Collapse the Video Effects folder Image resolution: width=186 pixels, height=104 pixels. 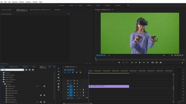[x=1, y=82]
